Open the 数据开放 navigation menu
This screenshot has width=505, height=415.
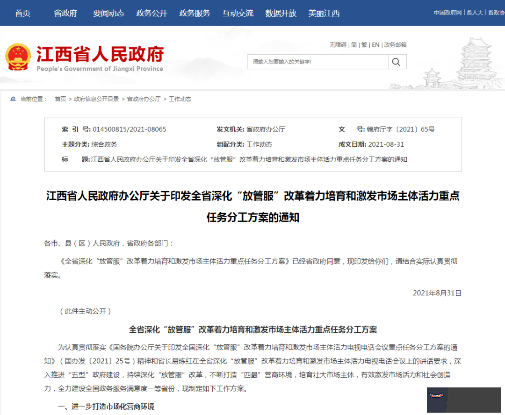point(281,13)
